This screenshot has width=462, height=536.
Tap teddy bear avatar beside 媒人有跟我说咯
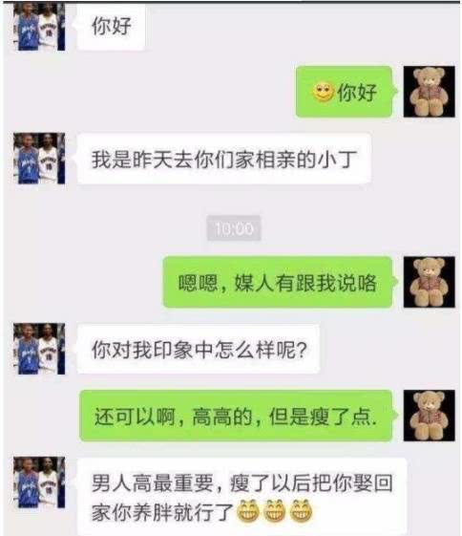coord(429,282)
